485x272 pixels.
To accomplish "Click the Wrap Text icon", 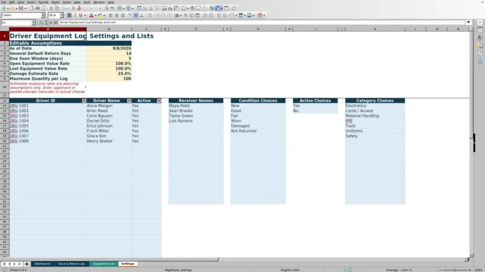I will [x=150, y=16].
